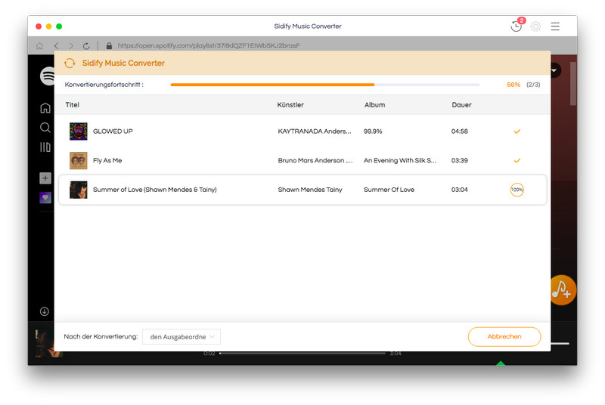This screenshot has height=405, width=605.
Task: Reload the Spotify page
Action: point(86,46)
